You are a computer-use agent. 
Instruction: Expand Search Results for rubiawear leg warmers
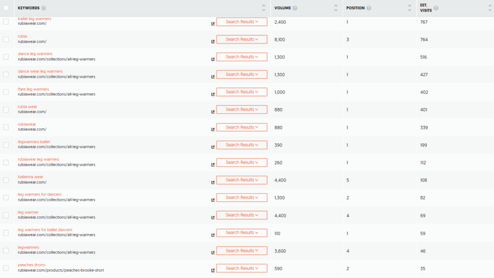click(242, 162)
